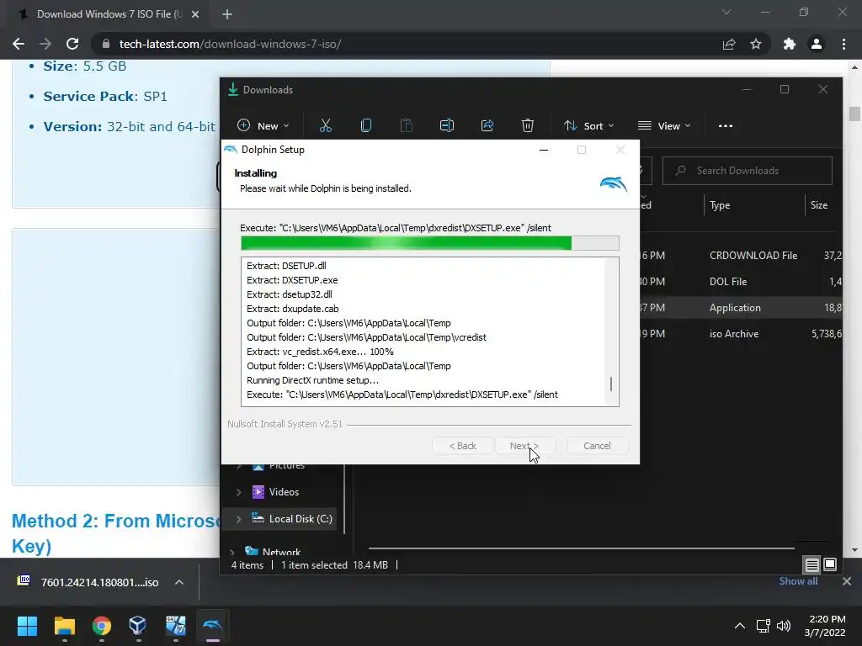Viewport: 862px width, 646px height.
Task: Open Chrome from the taskbar
Action: pyautogui.click(x=102, y=626)
